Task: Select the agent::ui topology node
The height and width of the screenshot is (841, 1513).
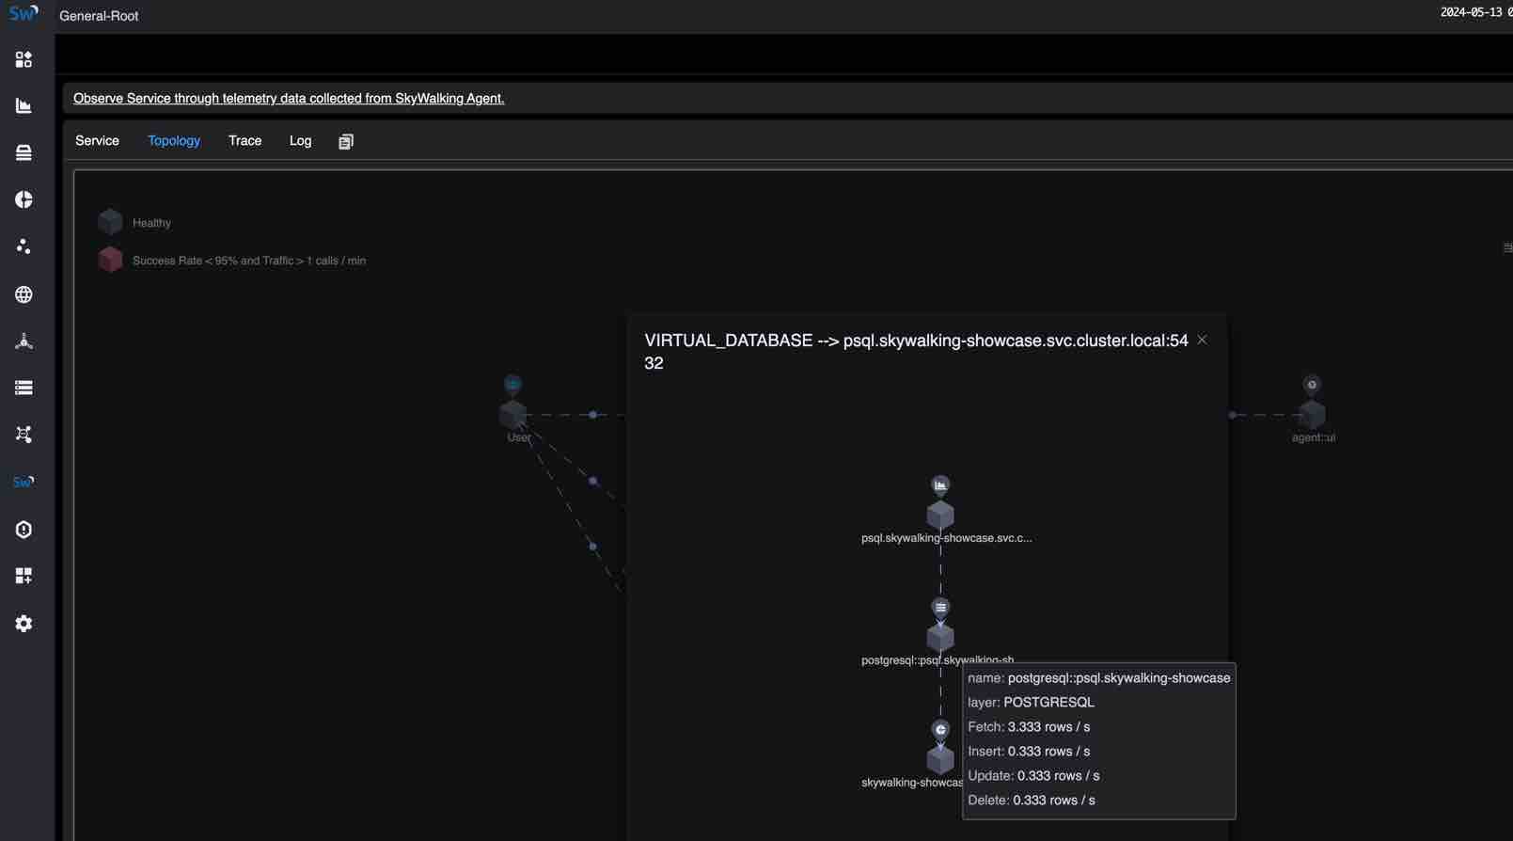Action: 1312,415
